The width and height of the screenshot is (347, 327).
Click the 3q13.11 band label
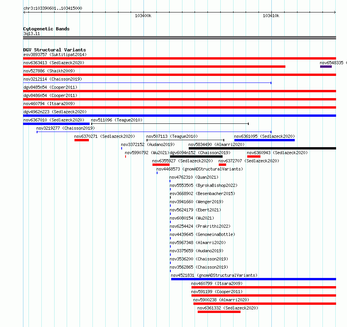click(32, 33)
